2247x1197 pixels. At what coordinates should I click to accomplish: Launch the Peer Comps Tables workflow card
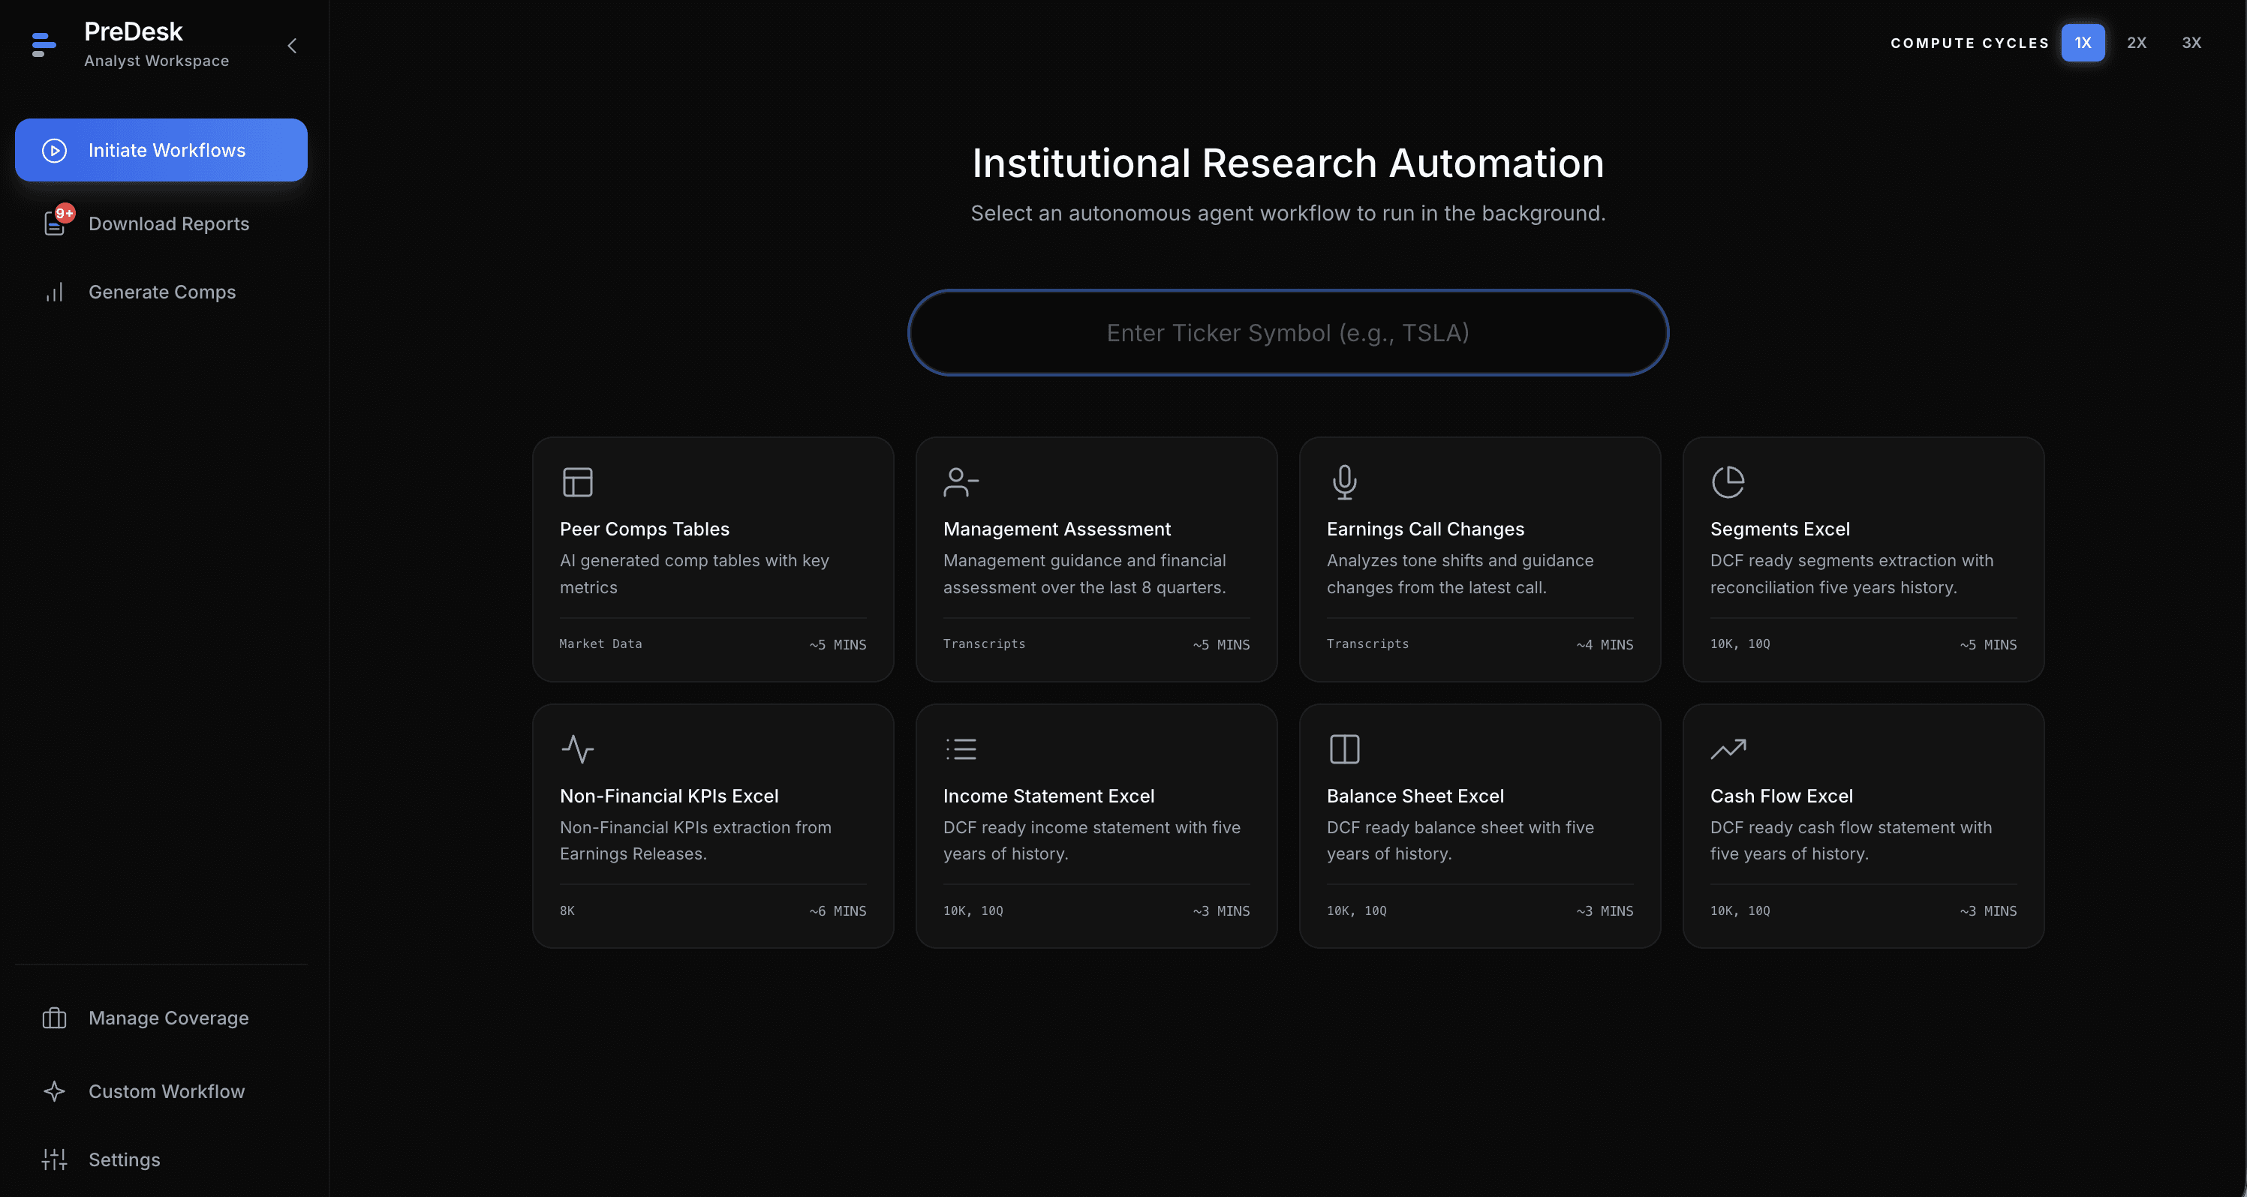pyautogui.click(x=713, y=559)
